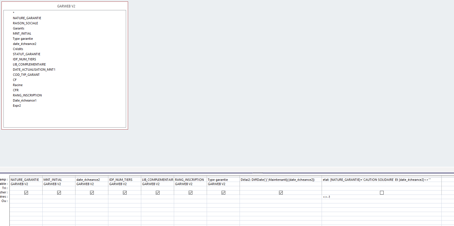This screenshot has width=454, height=226.
Task: Select COD_TYP_GARANT in the field list
Action: 26,75
